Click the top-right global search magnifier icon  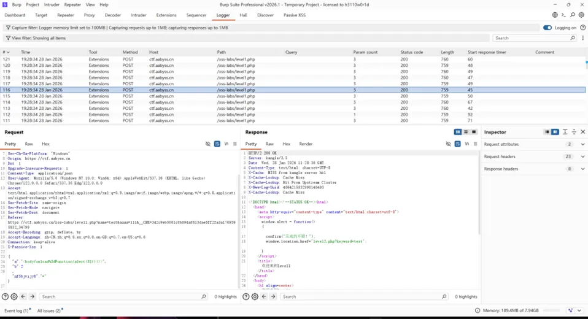click(x=573, y=15)
